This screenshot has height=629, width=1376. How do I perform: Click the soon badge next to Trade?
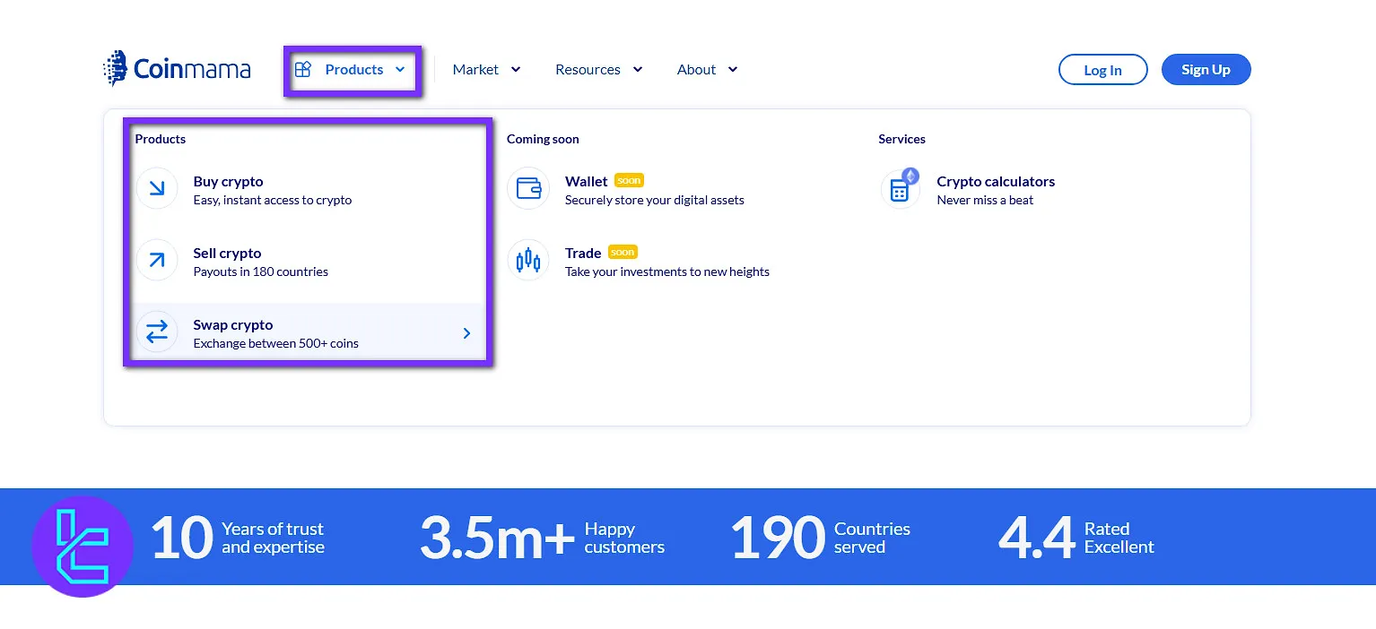click(x=623, y=252)
